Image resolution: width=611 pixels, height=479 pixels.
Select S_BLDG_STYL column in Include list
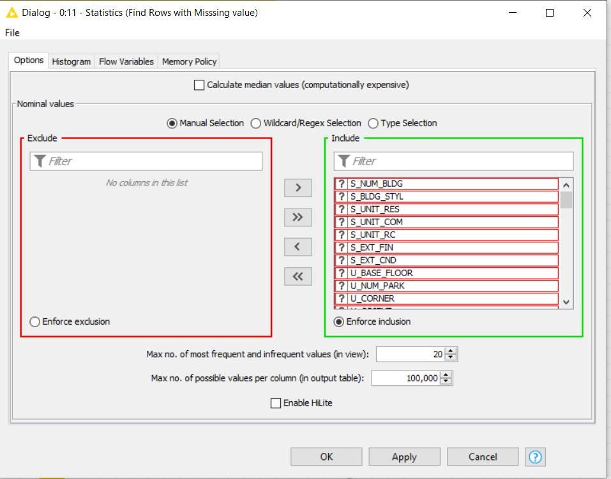click(x=446, y=196)
